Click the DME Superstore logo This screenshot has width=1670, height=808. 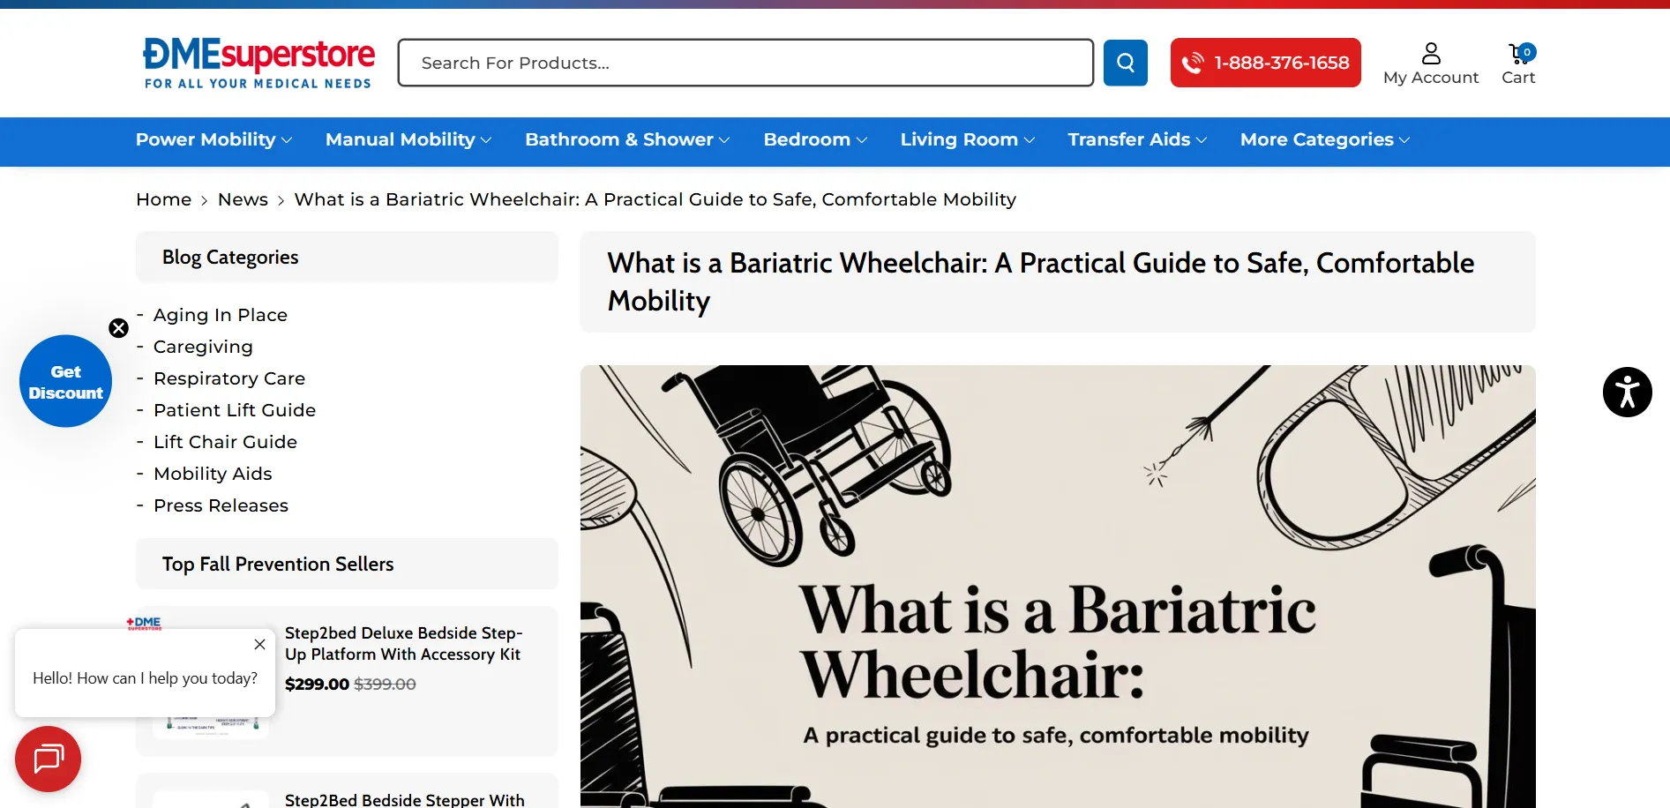click(x=258, y=63)
